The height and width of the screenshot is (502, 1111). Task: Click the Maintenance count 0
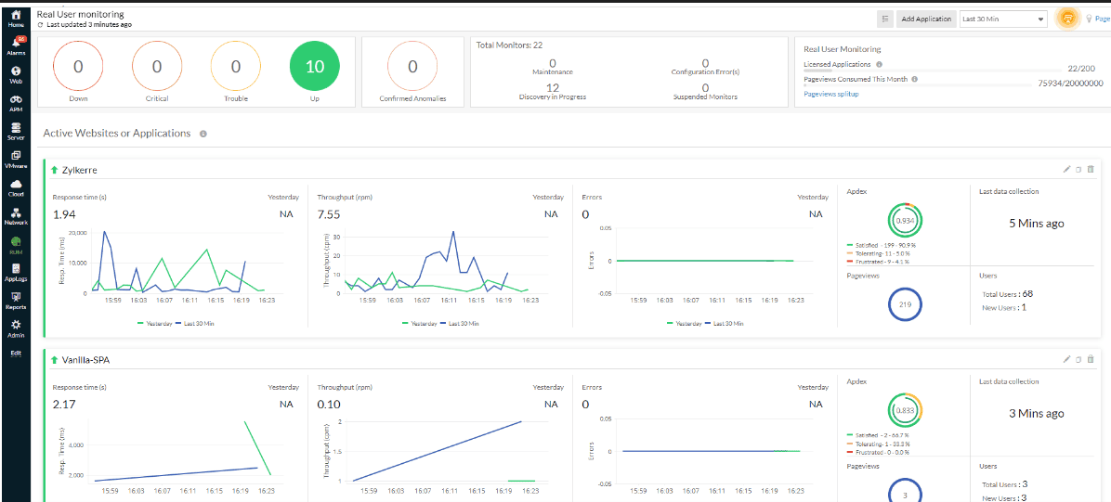tap(552, 63)
